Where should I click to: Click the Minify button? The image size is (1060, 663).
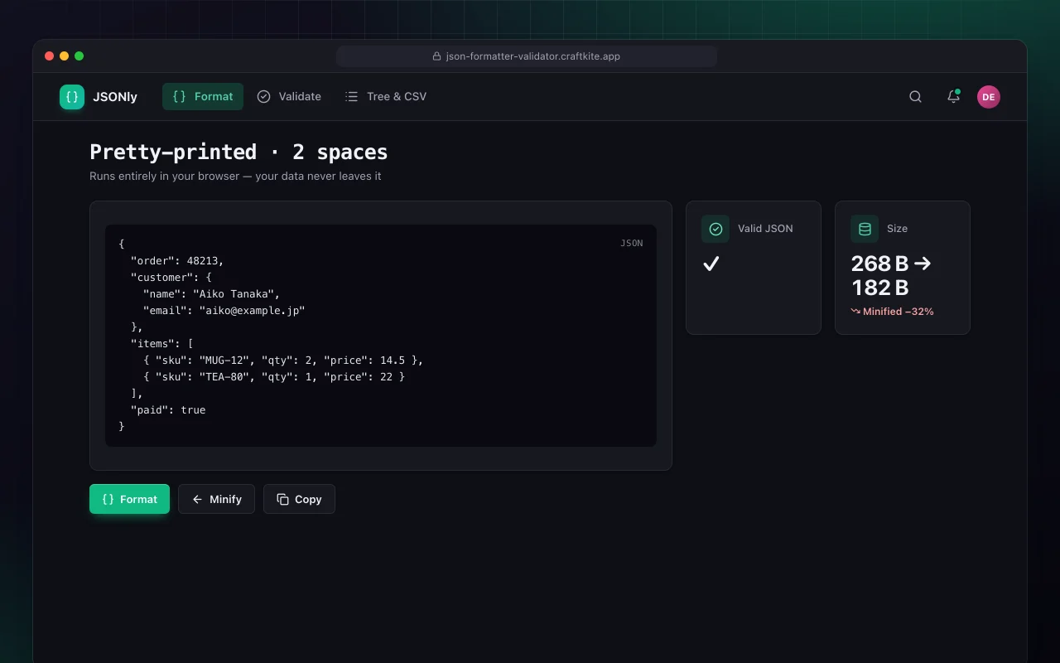pyautogui.click(x=216, y=499)
